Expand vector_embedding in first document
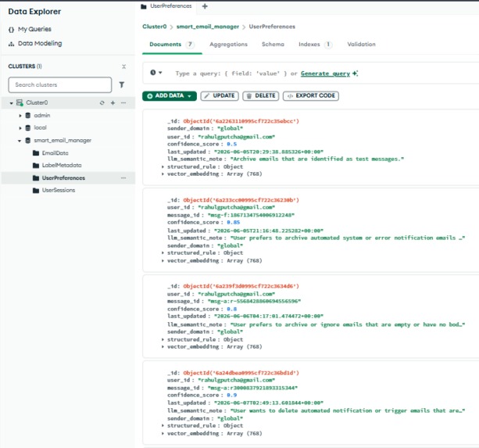Screen dimensions: 479x448 coord(163,174)
